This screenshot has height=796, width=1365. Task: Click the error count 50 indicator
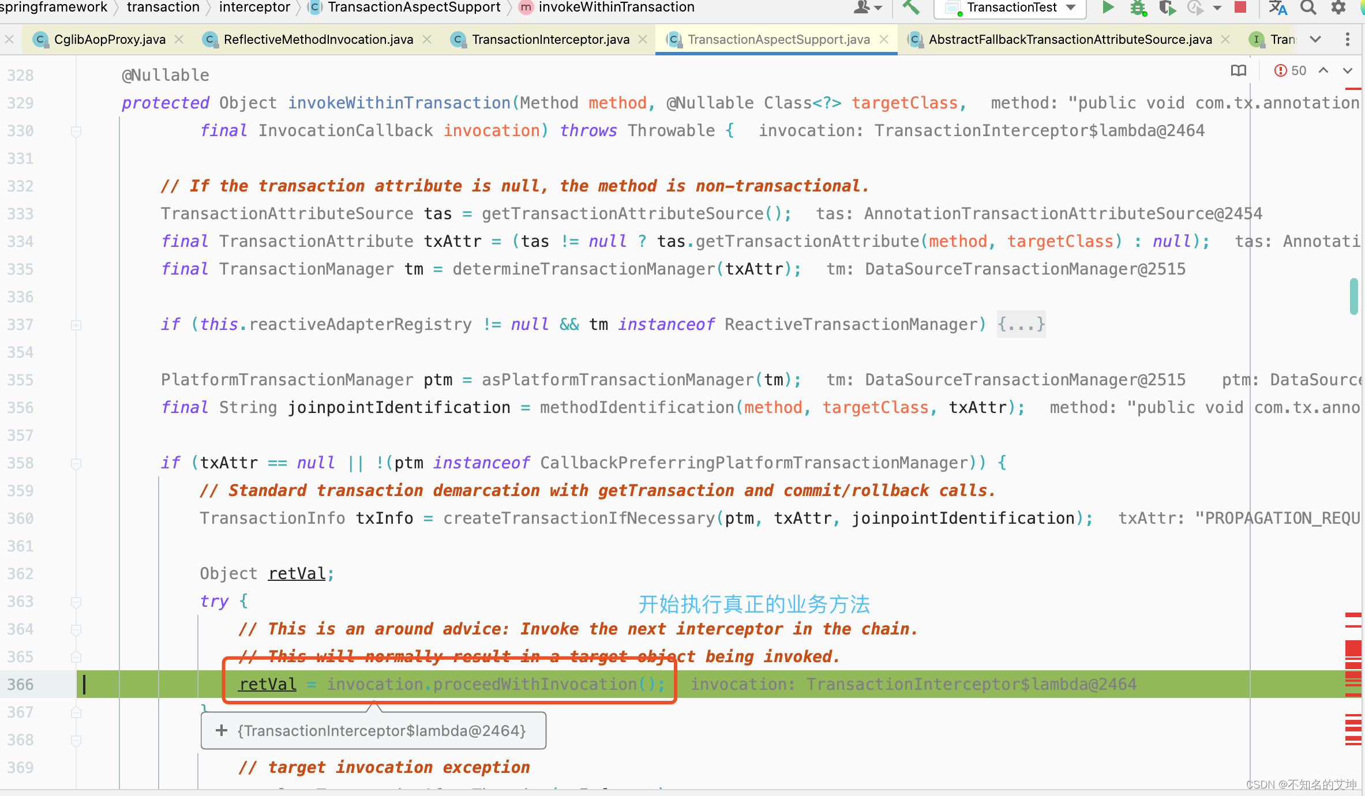1299,70
